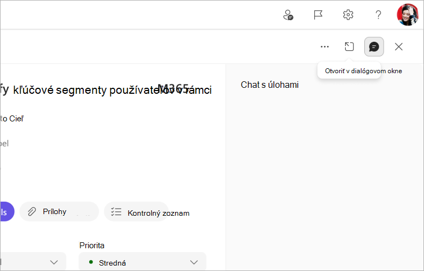The width and height of the screenshot is (424, 271).
Task: Click the purple pill button at left
Action: click(x=7, y=211)
